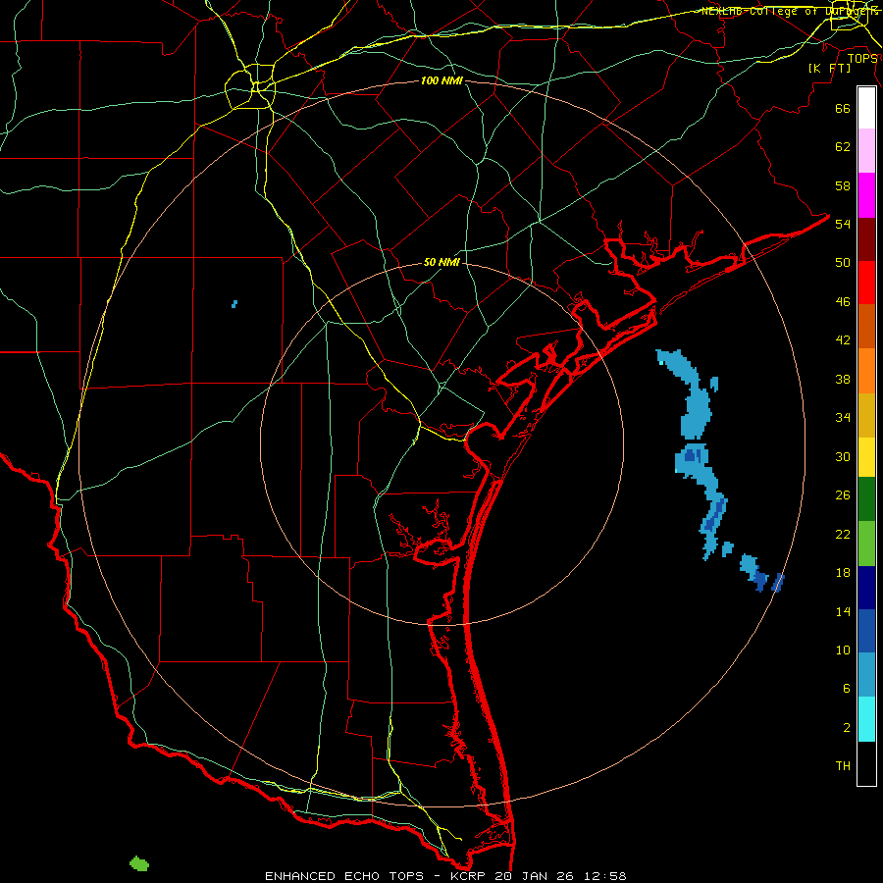This screenshot has width=883, height=883.
Task: Click the "38" legend value
Action: coord(843,379)
